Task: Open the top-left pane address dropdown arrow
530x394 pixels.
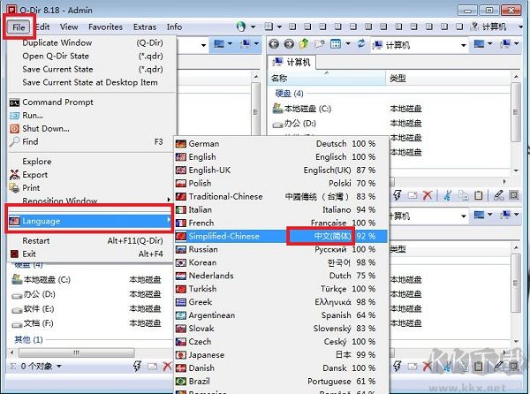Action: point(203,45)
